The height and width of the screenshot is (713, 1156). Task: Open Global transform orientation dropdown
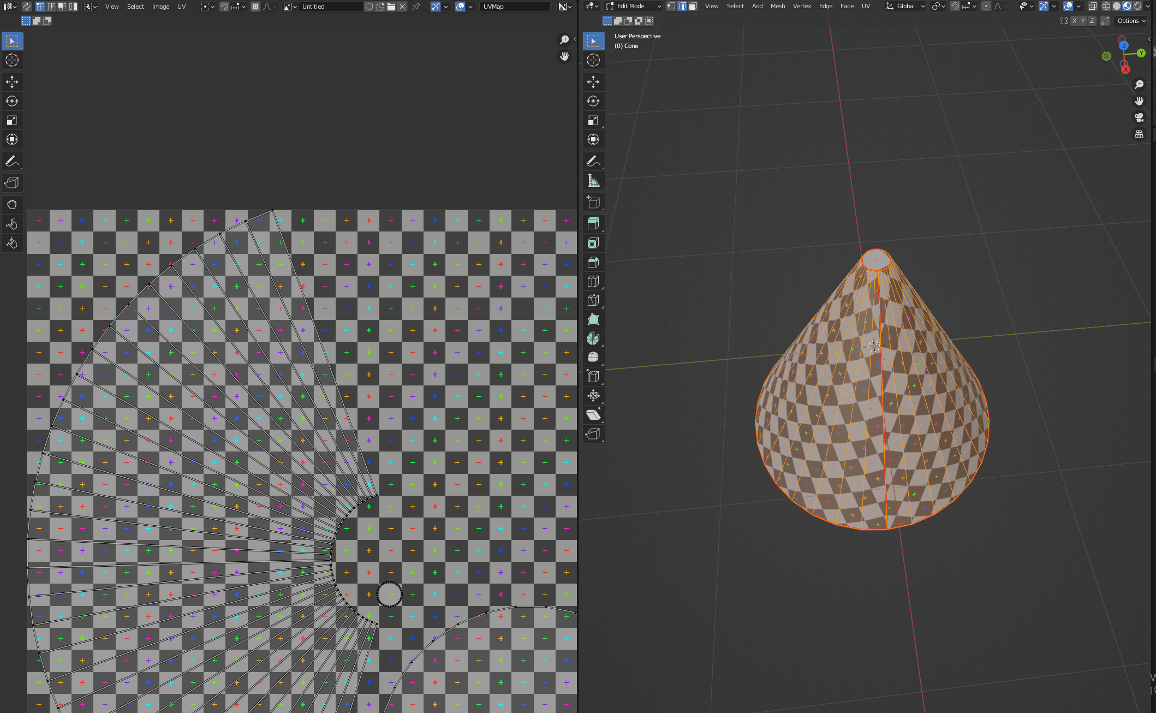pos(905,6)
